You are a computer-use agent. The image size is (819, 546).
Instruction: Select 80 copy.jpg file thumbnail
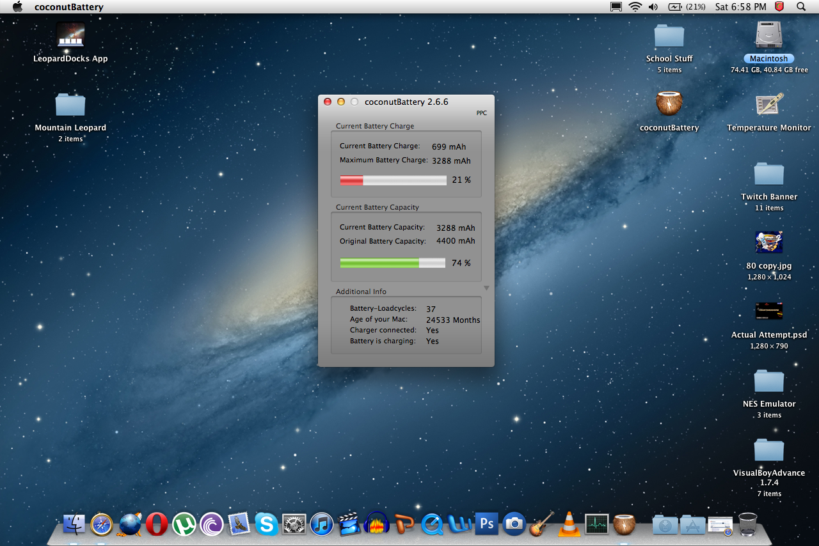[769, 243]
